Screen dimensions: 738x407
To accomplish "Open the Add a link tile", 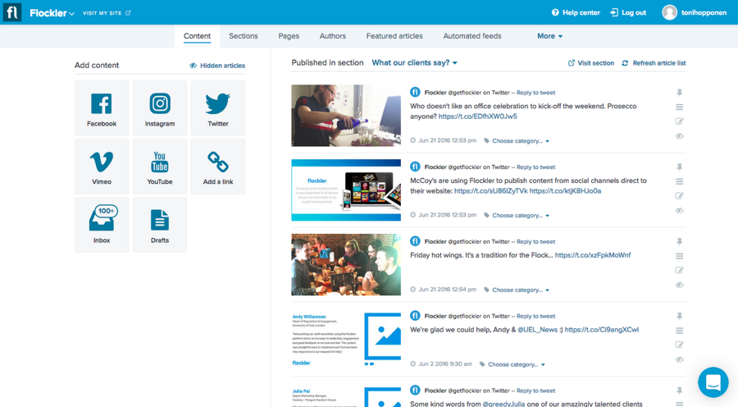I will pos(218,167).
